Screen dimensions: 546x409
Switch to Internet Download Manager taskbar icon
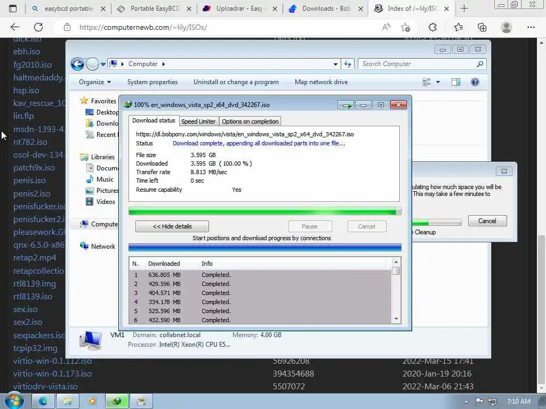click(117, 402)
